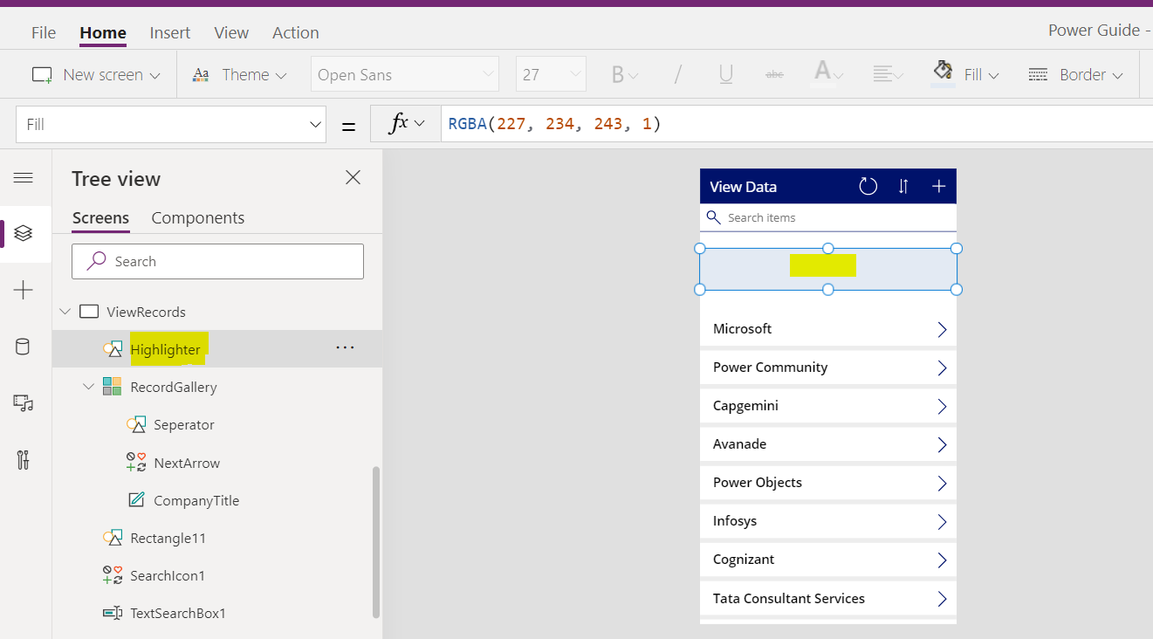Screen dimensions: 1153x639
Task: Open the Action tab
Action: 296,33
